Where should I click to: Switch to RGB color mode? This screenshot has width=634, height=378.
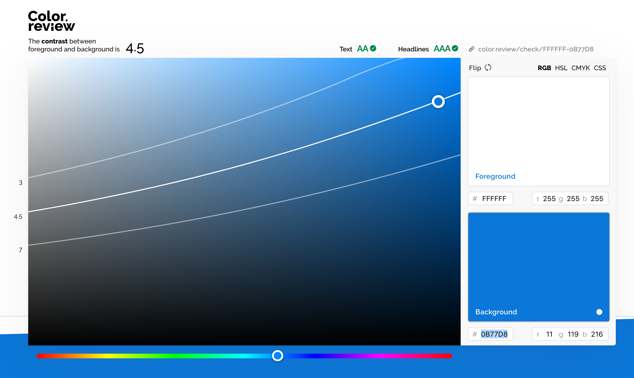coord(544,68)
